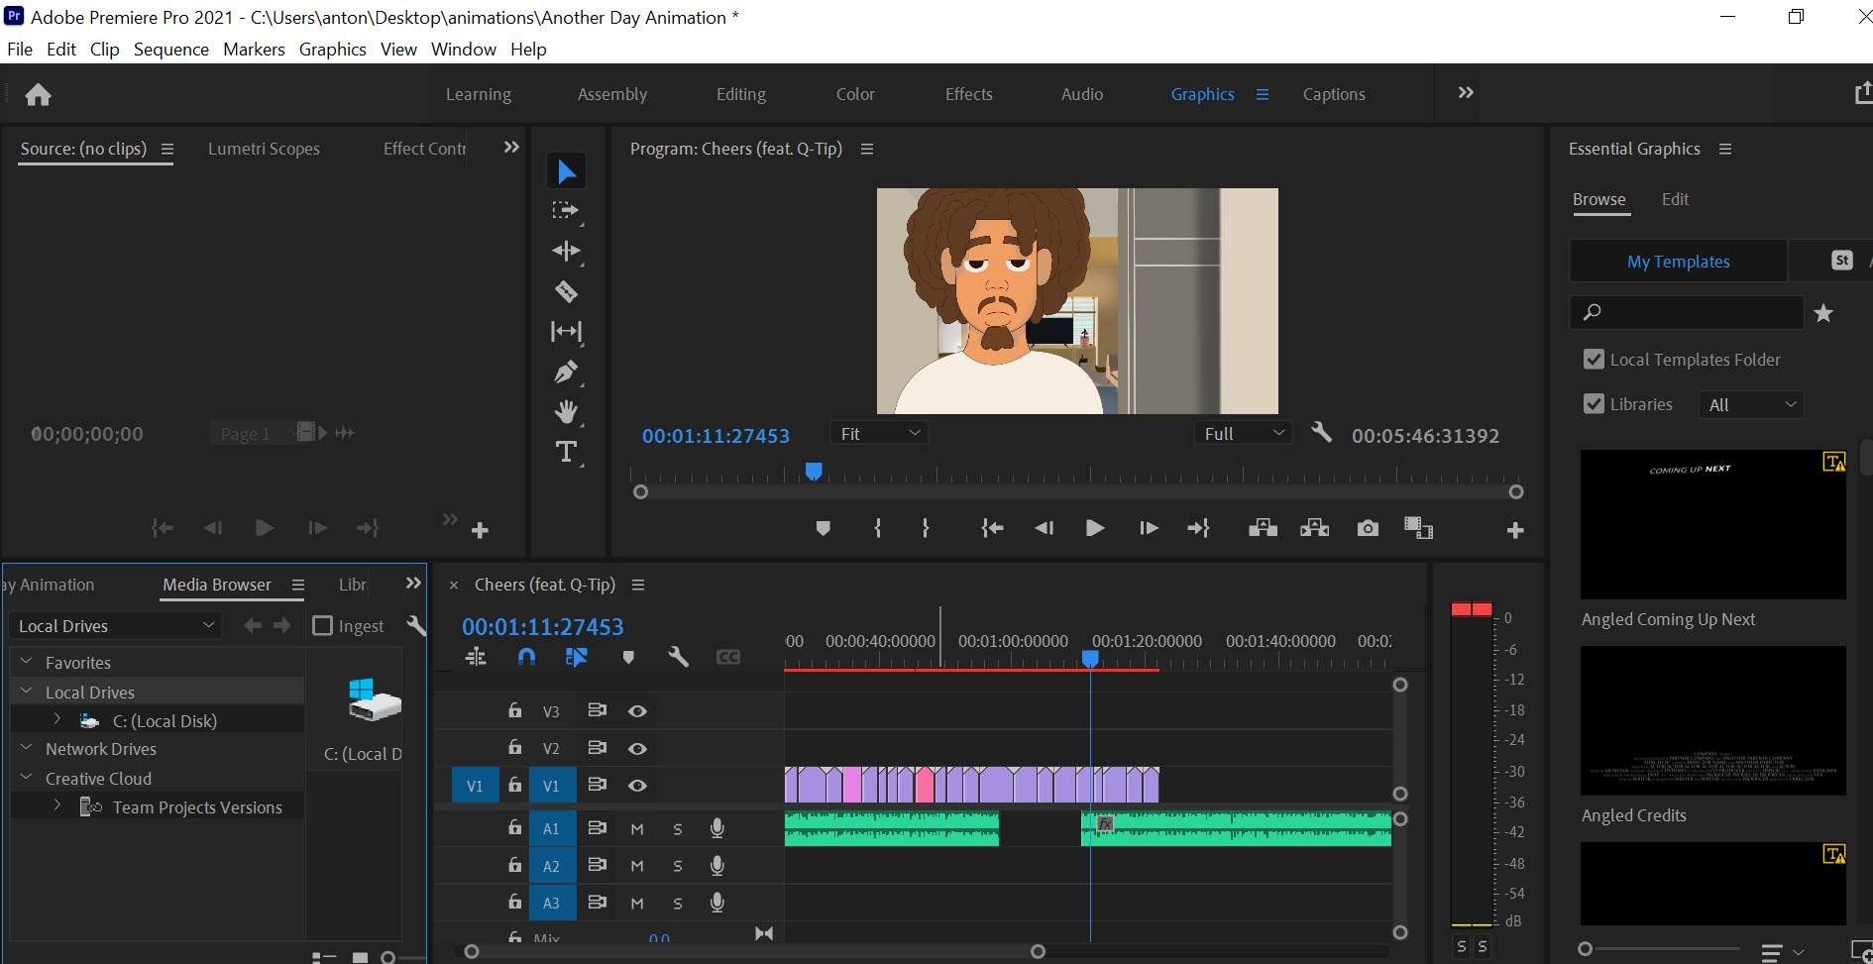Mute audio track A1

[x=637, y=829]
